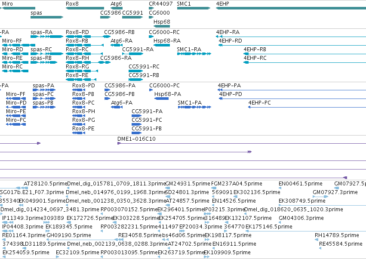Select protein Rox8-PH

pos(79,116)
